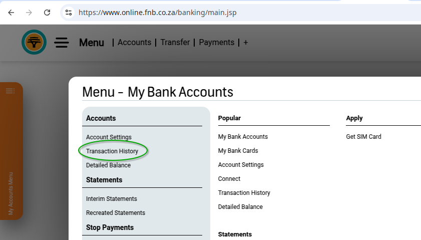The width and height of the screenshot is (421, 240).
Task: Click the site information icon in the address bar
Action: point(69,13)
